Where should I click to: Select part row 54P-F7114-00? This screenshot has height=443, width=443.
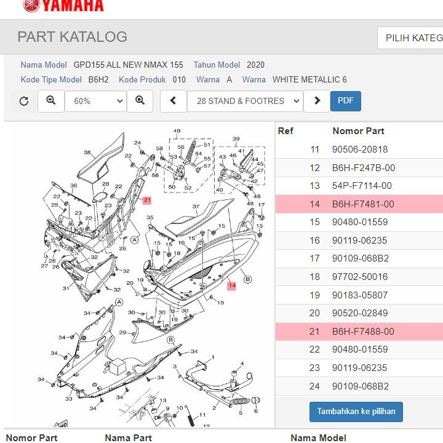(x=362, y=186)
